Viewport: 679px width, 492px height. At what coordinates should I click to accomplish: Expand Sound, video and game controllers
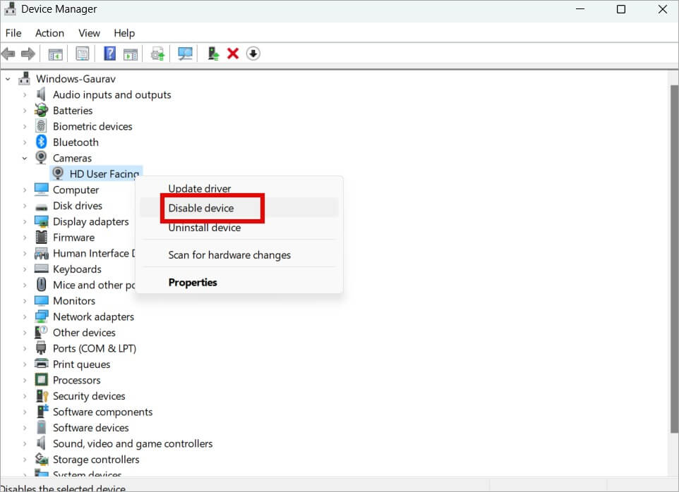pos(25,444)
